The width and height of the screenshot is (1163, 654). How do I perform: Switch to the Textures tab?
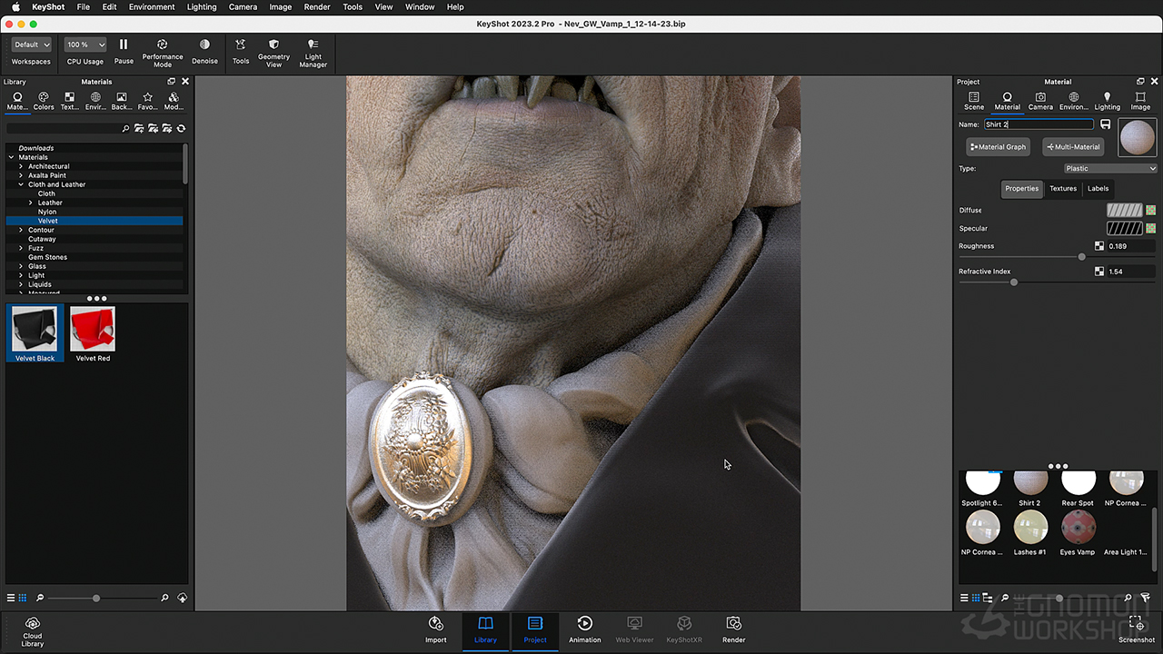pyautogui.click(x=1062, y=189)
